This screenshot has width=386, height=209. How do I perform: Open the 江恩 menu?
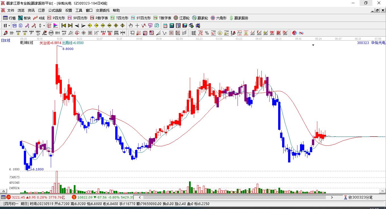(x=41, y=11)
